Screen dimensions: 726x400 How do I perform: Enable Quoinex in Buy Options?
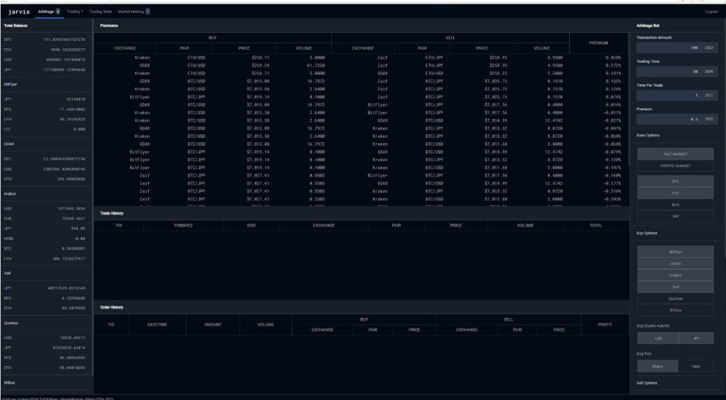[675, 298]
